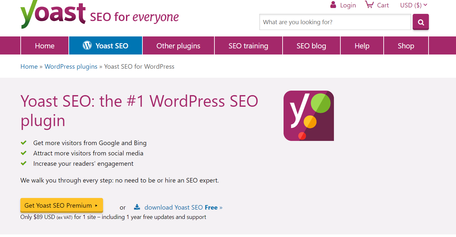The image size is (456, 237).
Task: Click 'Increase your readers' engagement' text
Action: pos(83,163)
